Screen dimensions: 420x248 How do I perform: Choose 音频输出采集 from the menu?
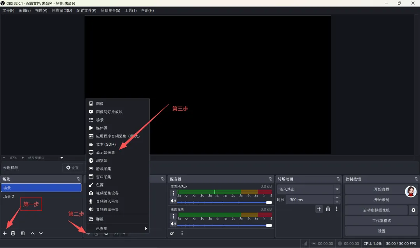(117, 210)
